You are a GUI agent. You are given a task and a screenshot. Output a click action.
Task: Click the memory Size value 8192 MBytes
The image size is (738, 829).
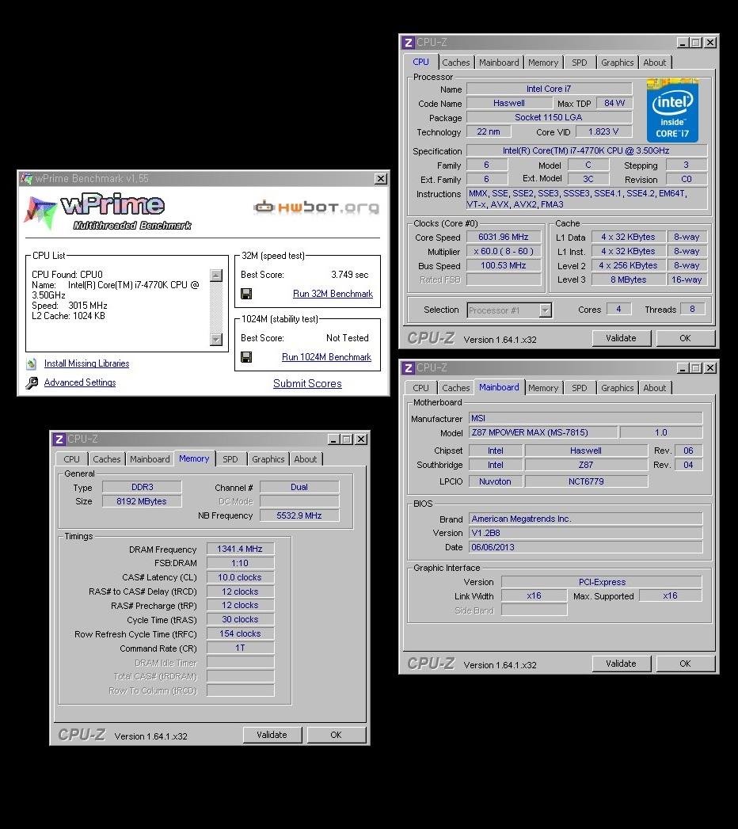pyautogui.click(x=142, y=501)
